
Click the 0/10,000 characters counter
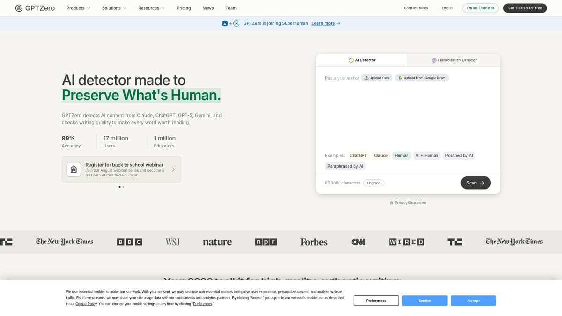[x=342, y=183]
